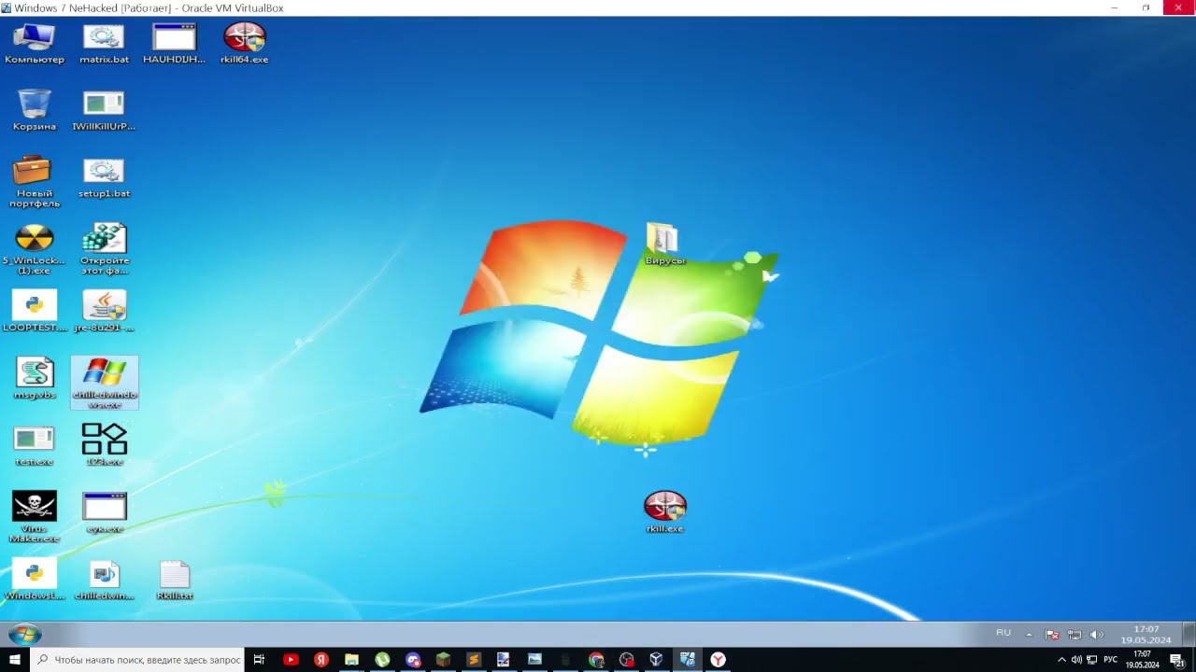Open the Windows 7 clock showing 19.05.2024
The width and height of the screenshot is (1196, 672).
1146,635
